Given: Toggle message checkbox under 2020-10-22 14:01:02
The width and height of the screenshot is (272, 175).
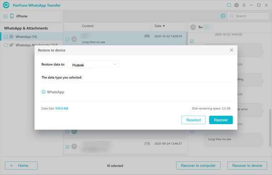Looking at the screenshot, I should 192,41.
